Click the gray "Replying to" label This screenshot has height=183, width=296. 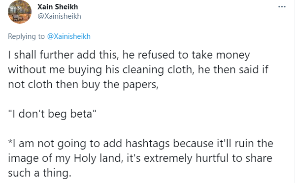click(x=26, y=36)
